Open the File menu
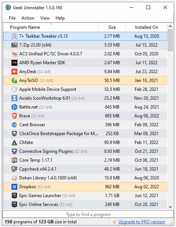Viewport: 176px width, 227px height. click(x=12, y=18)
